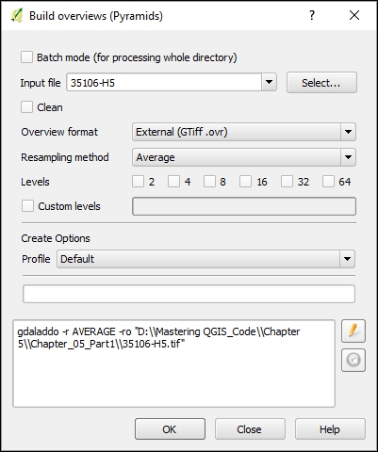Select overview level 16 checkbox

pyautogui.click(x=245, y=182)
